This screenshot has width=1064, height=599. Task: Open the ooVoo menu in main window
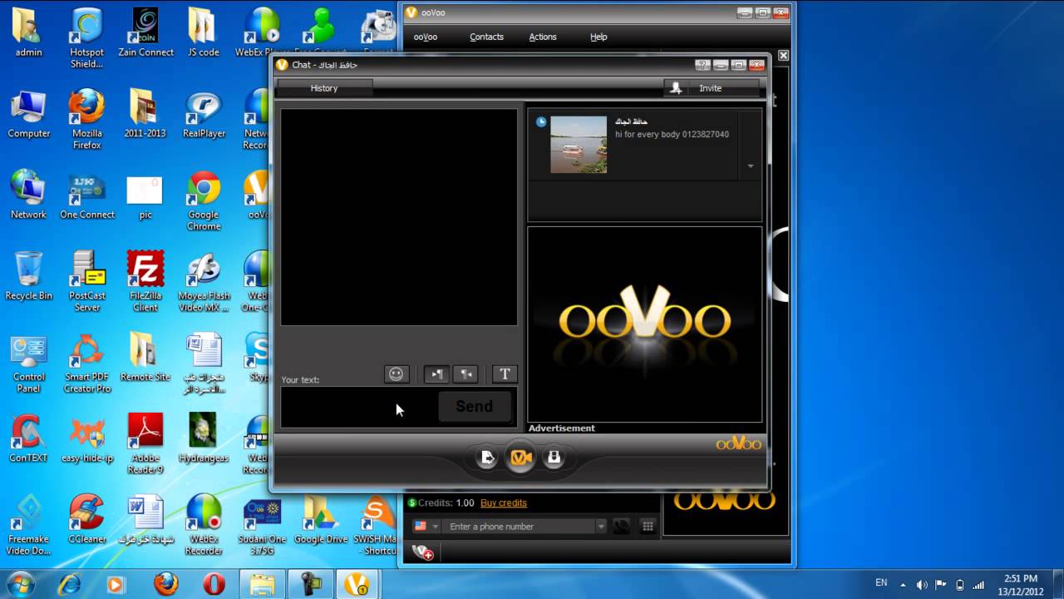click(426, 37)
